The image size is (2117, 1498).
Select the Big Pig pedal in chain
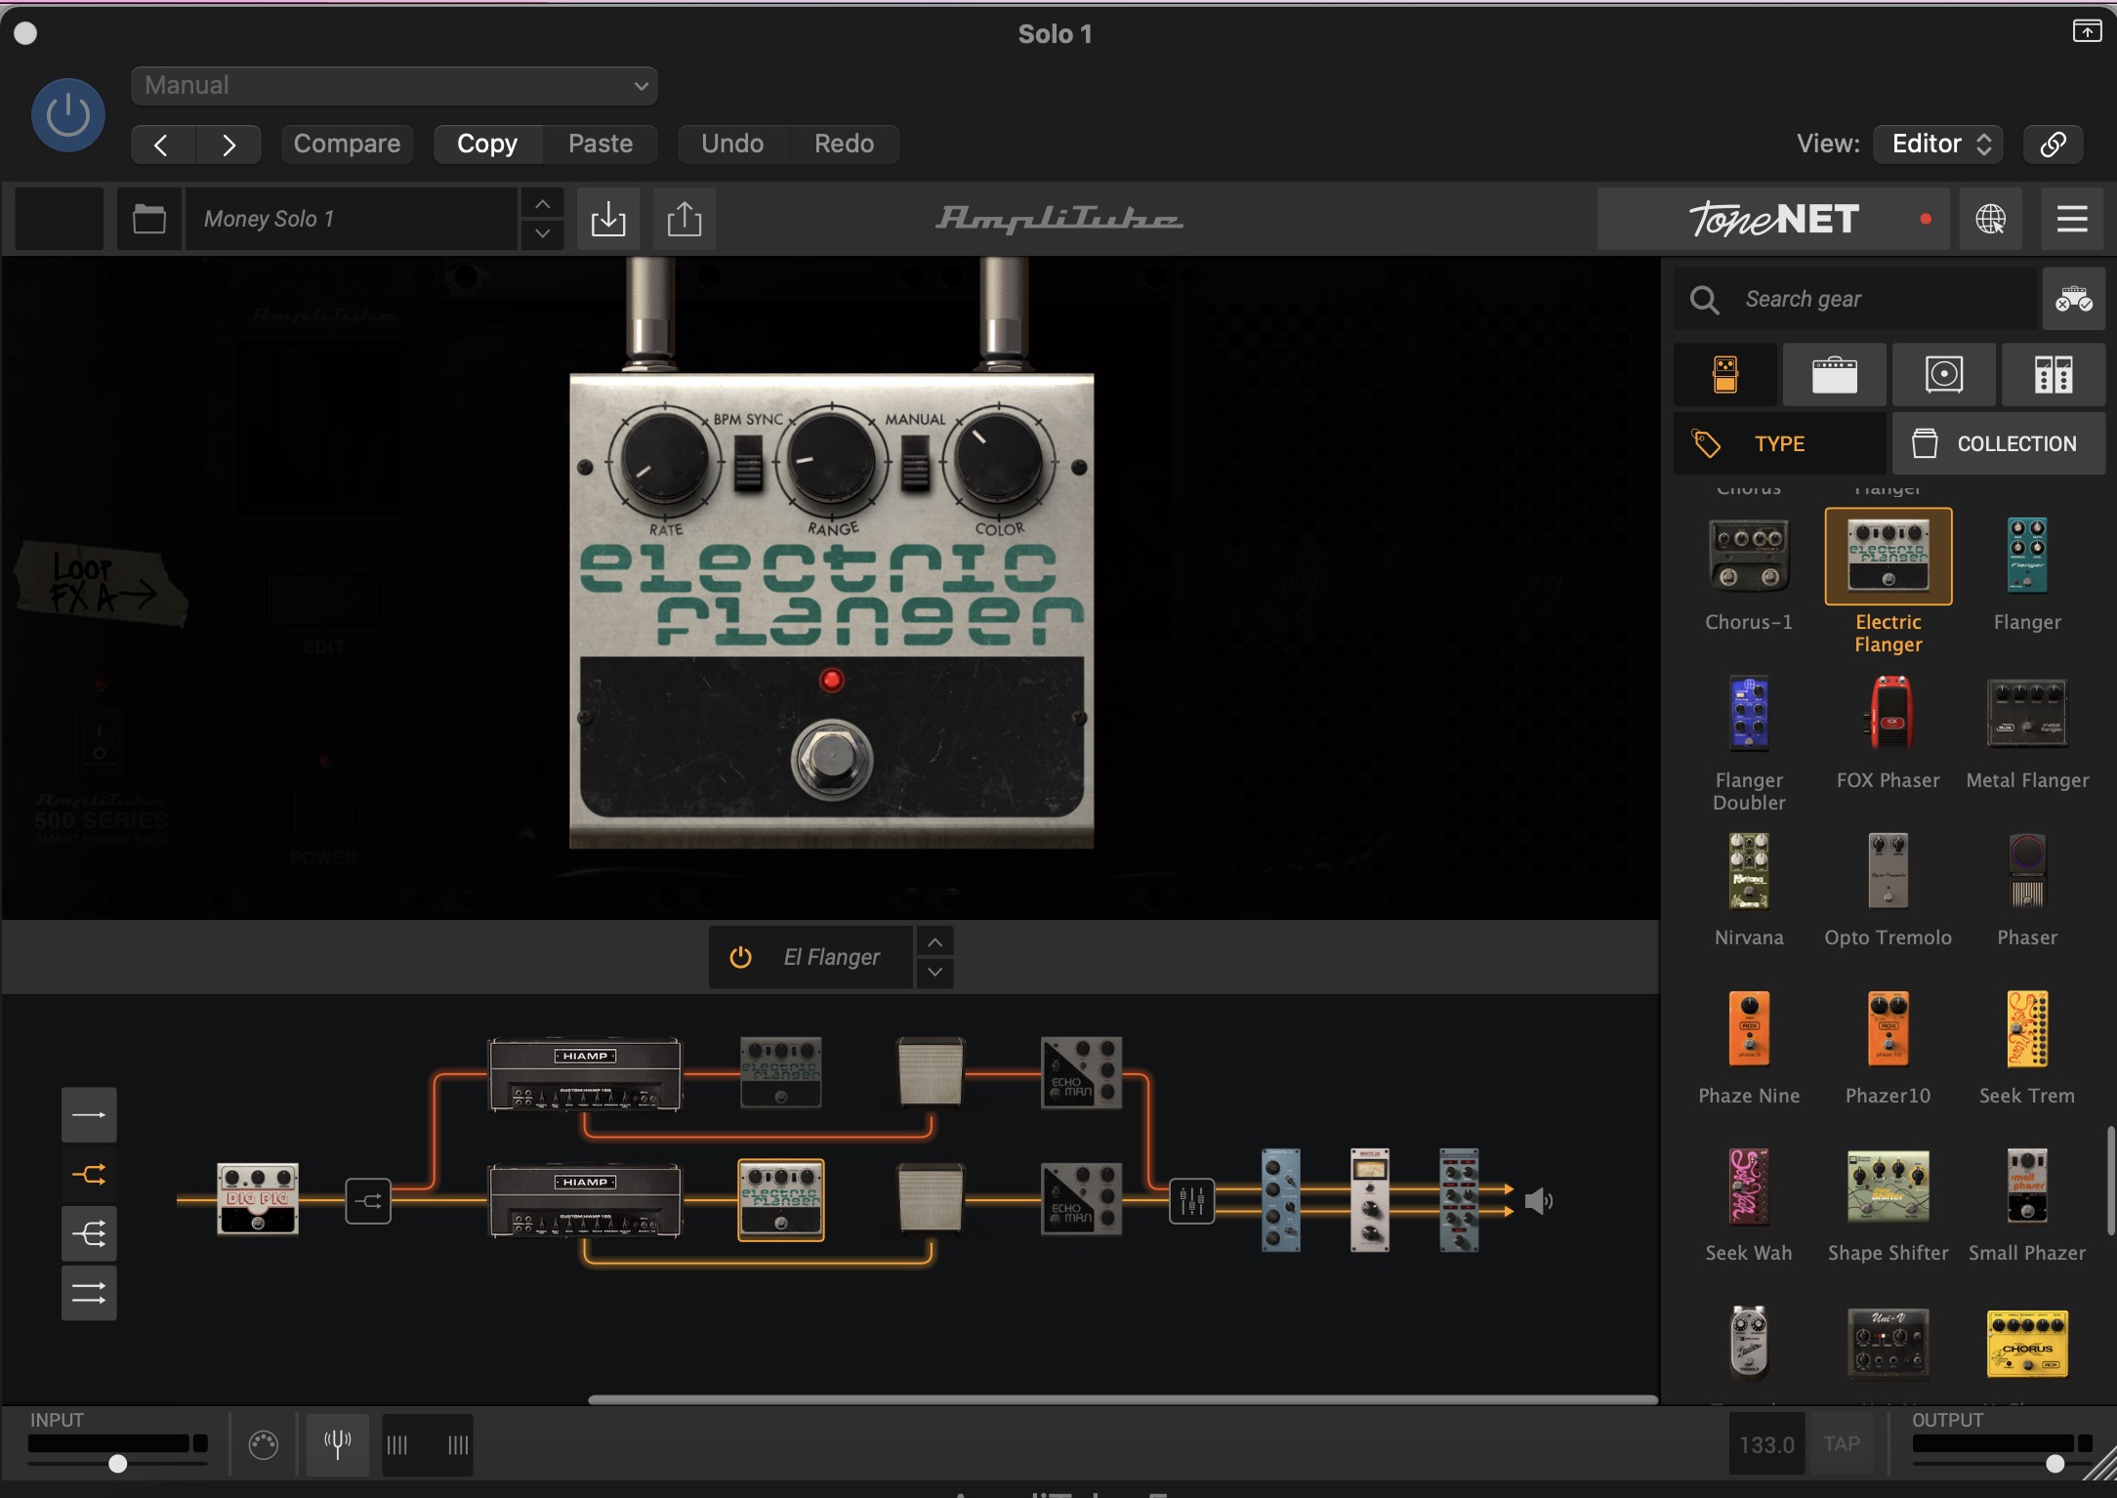pyautogui.click(x=257, y=1199)
